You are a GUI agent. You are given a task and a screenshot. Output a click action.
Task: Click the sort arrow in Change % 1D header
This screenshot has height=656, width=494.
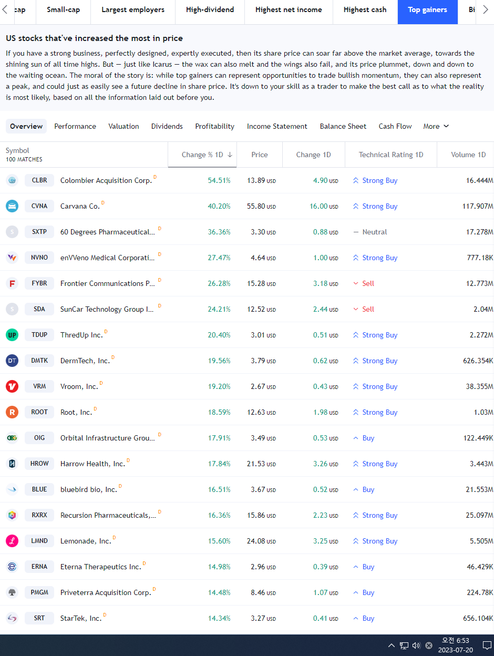pyautogui.click(x=230, y=155)
